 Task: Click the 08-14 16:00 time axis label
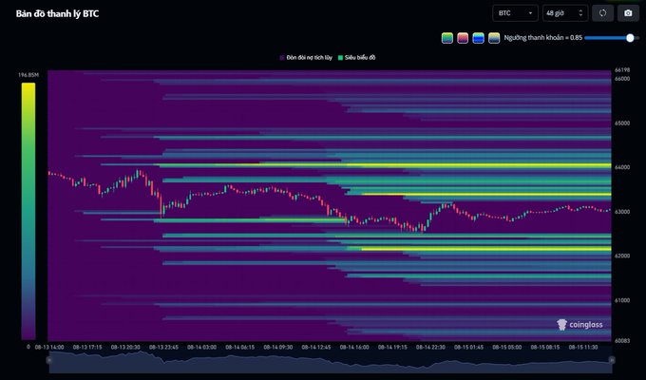[x=354, y=348]
